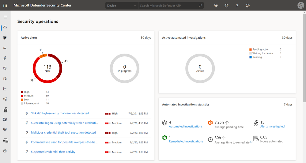Viewport: 306px width, 163px height.
Task: Click the Automated investigations statistics heading
Action: coord(186,104)
